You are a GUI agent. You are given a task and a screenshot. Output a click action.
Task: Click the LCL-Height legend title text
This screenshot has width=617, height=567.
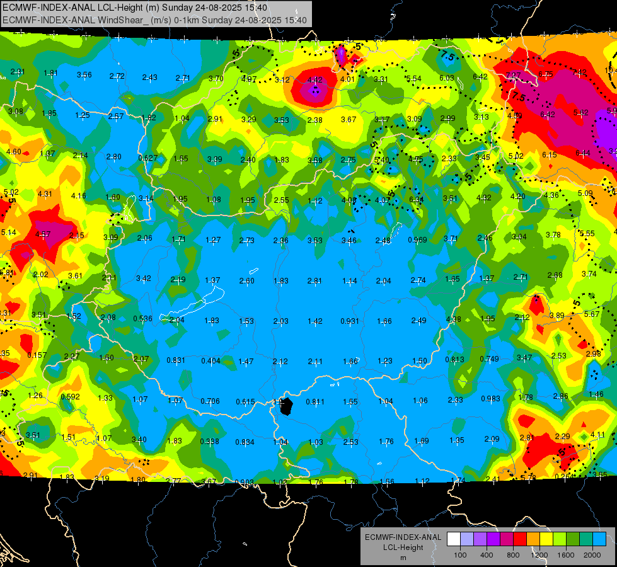click(x=403, y=547)
